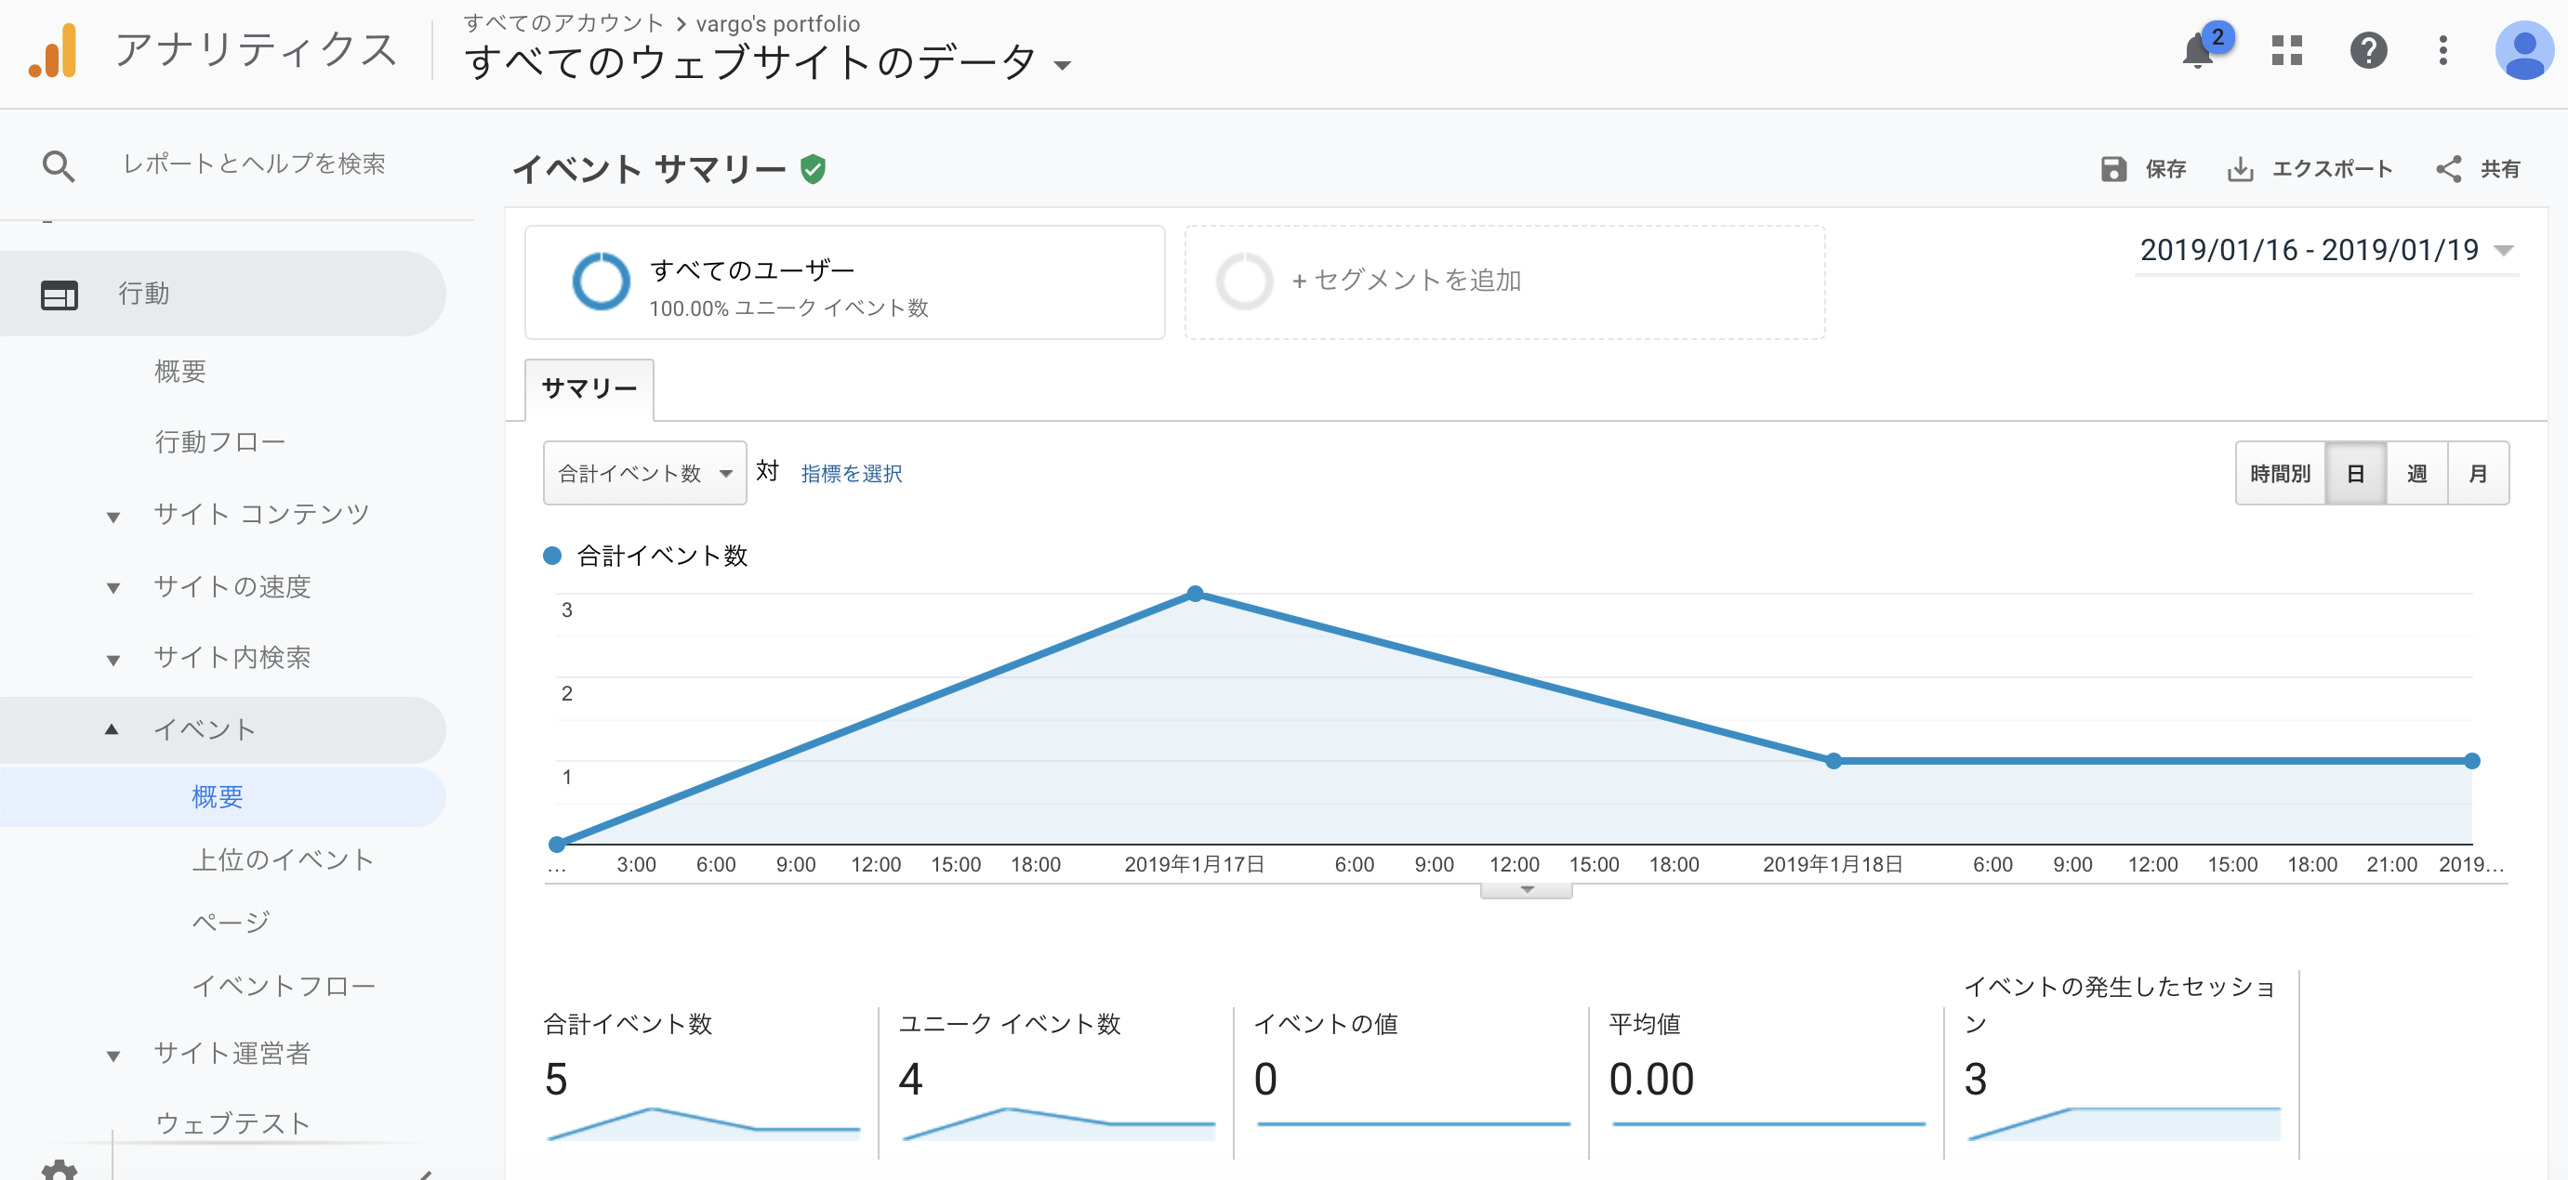Image resolution: width=2568 pixels, height=1180 pixels.
Task: Click the 指標を選択 link
Action: tap(852, 474)
